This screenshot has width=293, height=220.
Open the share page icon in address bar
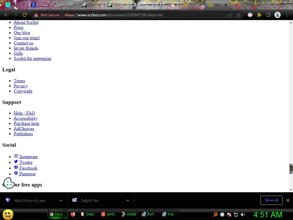(229, 15)
